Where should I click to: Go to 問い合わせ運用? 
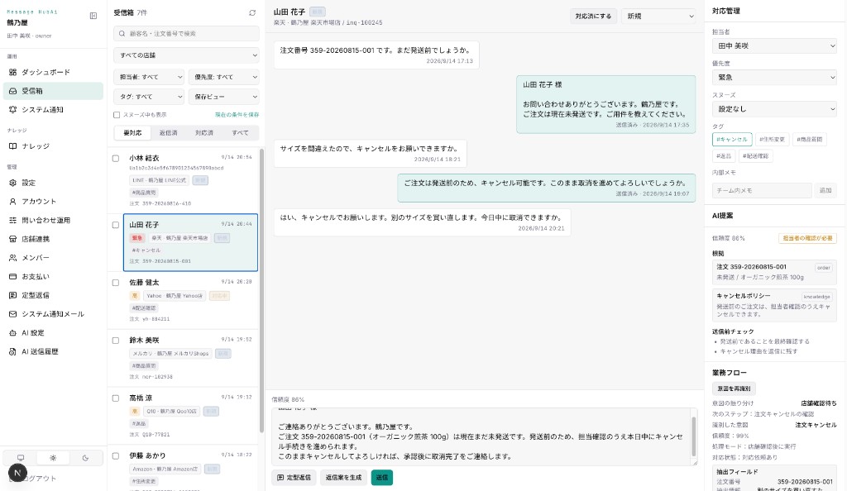tap(53, 220)
